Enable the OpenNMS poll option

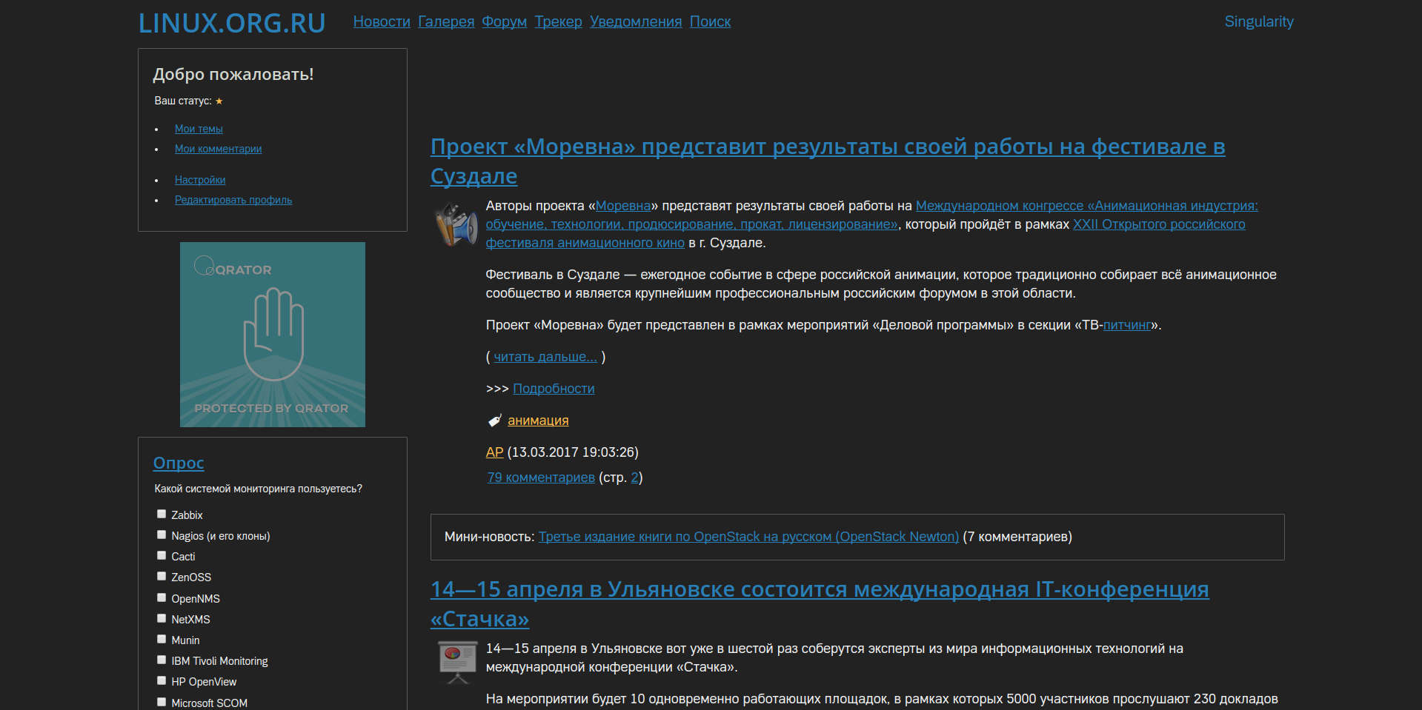click(x=162, y=597)
